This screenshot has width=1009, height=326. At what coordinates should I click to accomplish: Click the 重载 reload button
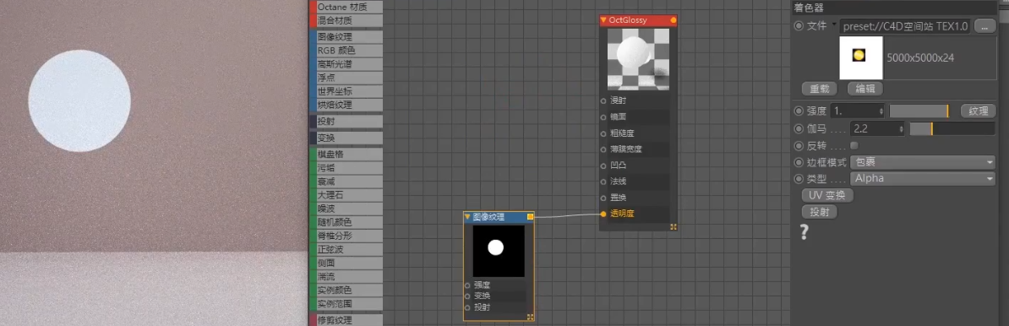pos(819,89)
